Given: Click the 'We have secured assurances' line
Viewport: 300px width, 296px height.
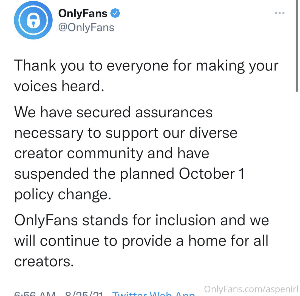Looking at the screenshot, I should (113, 112).
